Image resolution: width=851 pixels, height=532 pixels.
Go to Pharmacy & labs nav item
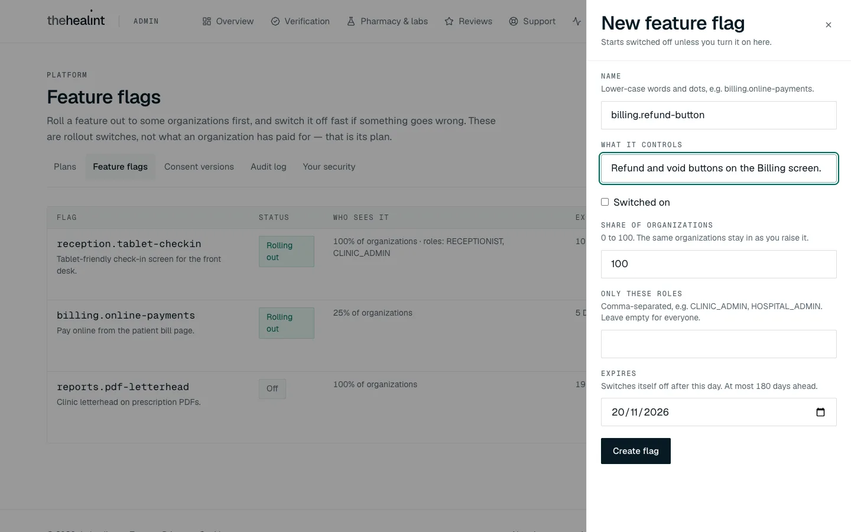click(x=387, y=21)
